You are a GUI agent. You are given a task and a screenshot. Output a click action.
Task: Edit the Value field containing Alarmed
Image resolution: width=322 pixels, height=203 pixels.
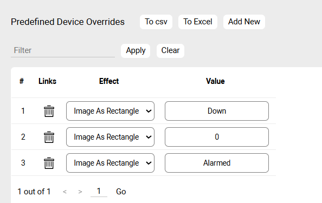click(217, 163)
